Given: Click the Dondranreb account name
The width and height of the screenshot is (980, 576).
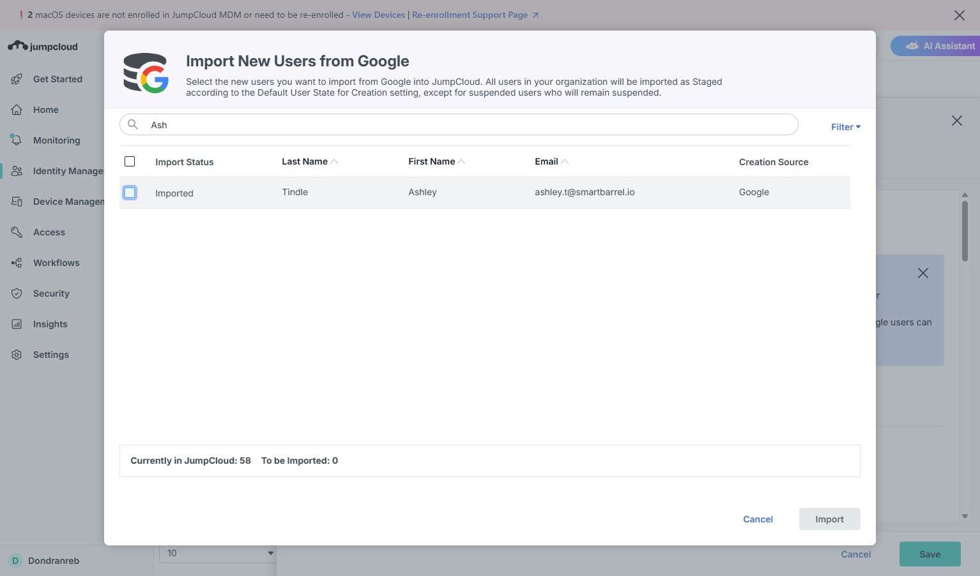Looking at the screenshot, I should (54, 561).
